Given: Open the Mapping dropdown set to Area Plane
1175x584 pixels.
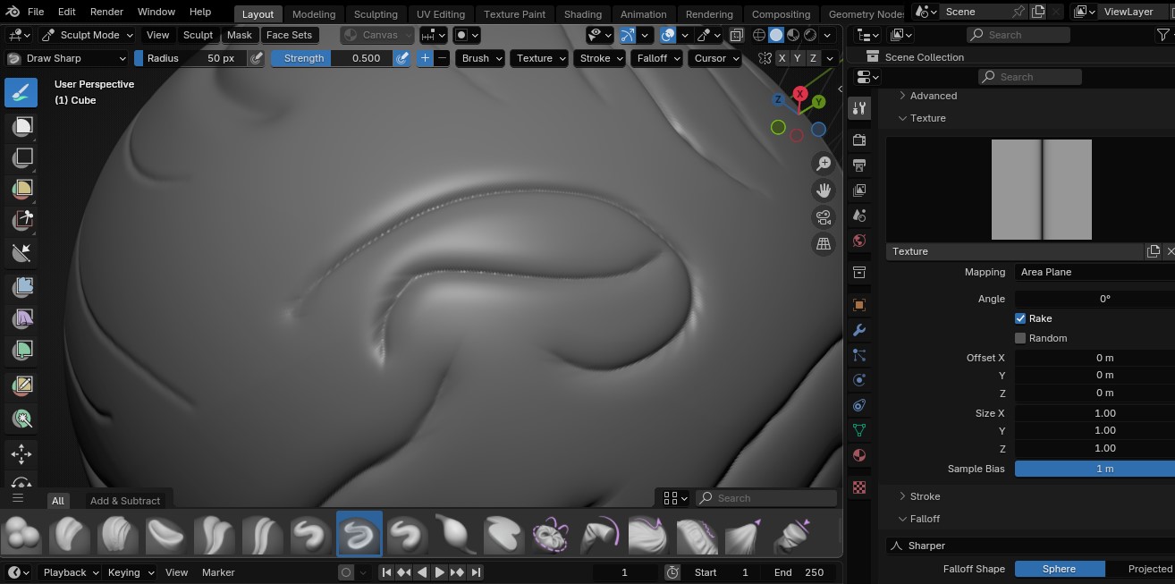Looking at the screenshot, I should click(1095, 272).
